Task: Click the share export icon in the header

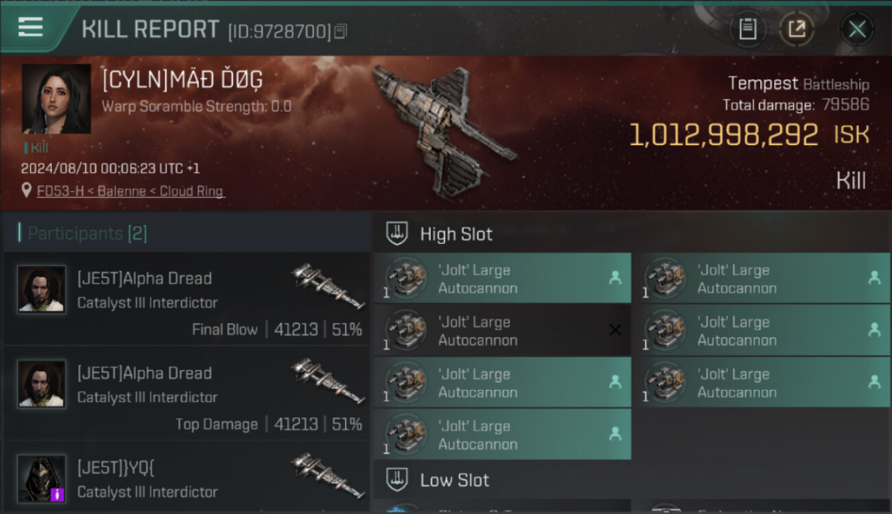Action: point(797,29)
